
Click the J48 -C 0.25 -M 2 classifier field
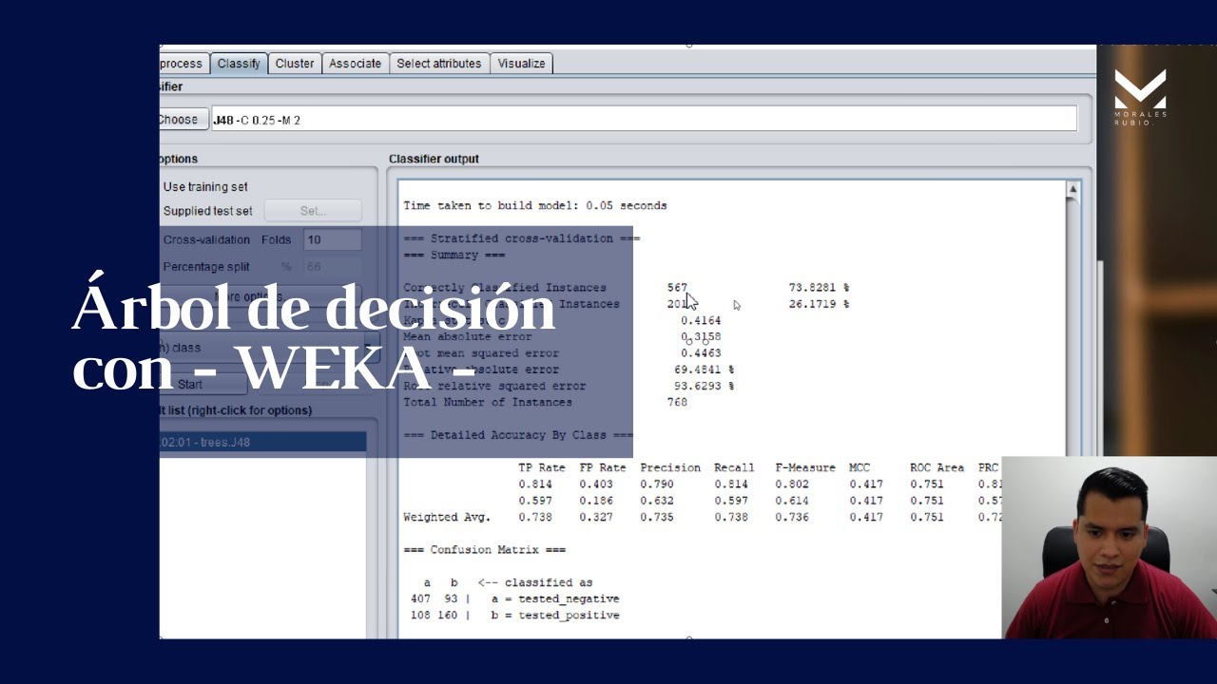pos(644,120)
